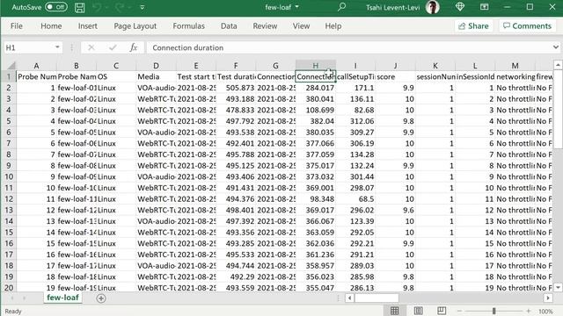
Task: Open the Name Box dropdown arrow
Action: [57, 47]
